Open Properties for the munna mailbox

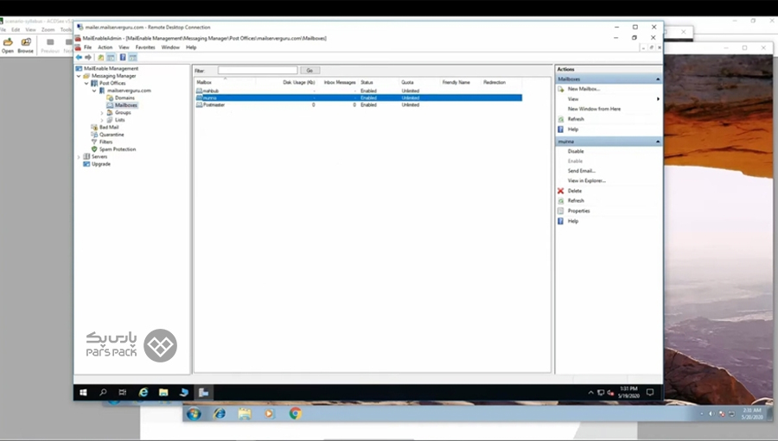coord(578,211)
